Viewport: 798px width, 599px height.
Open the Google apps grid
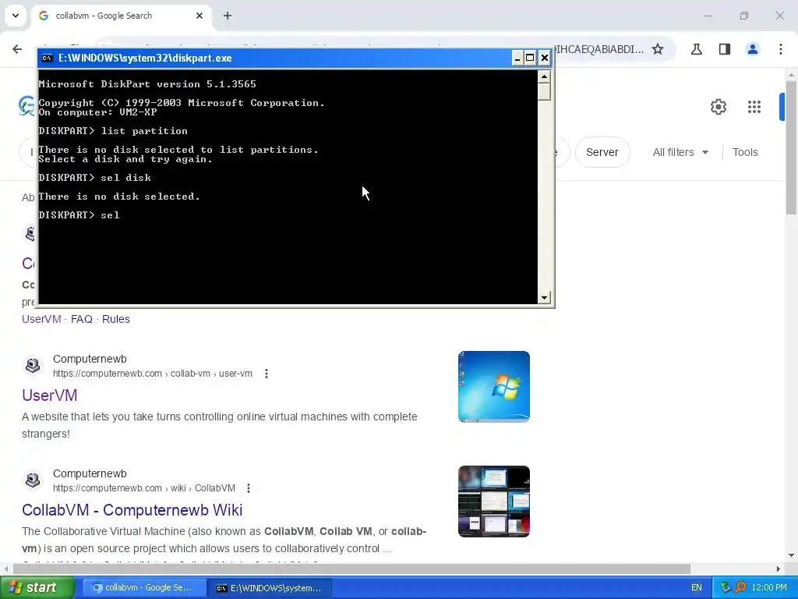pos(754,107)
